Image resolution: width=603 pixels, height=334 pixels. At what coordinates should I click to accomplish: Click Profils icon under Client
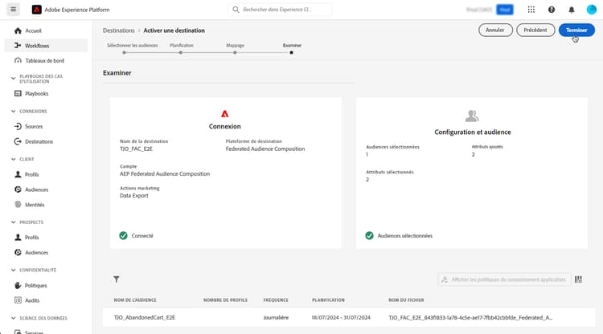click(x=18, y=174)
